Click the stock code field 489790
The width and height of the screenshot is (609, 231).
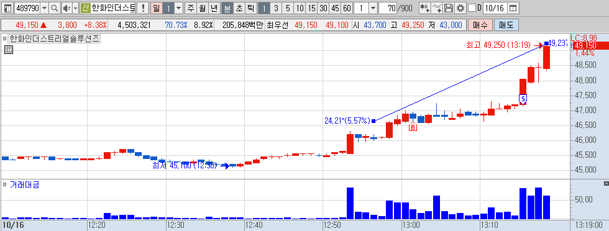[27, 8]
